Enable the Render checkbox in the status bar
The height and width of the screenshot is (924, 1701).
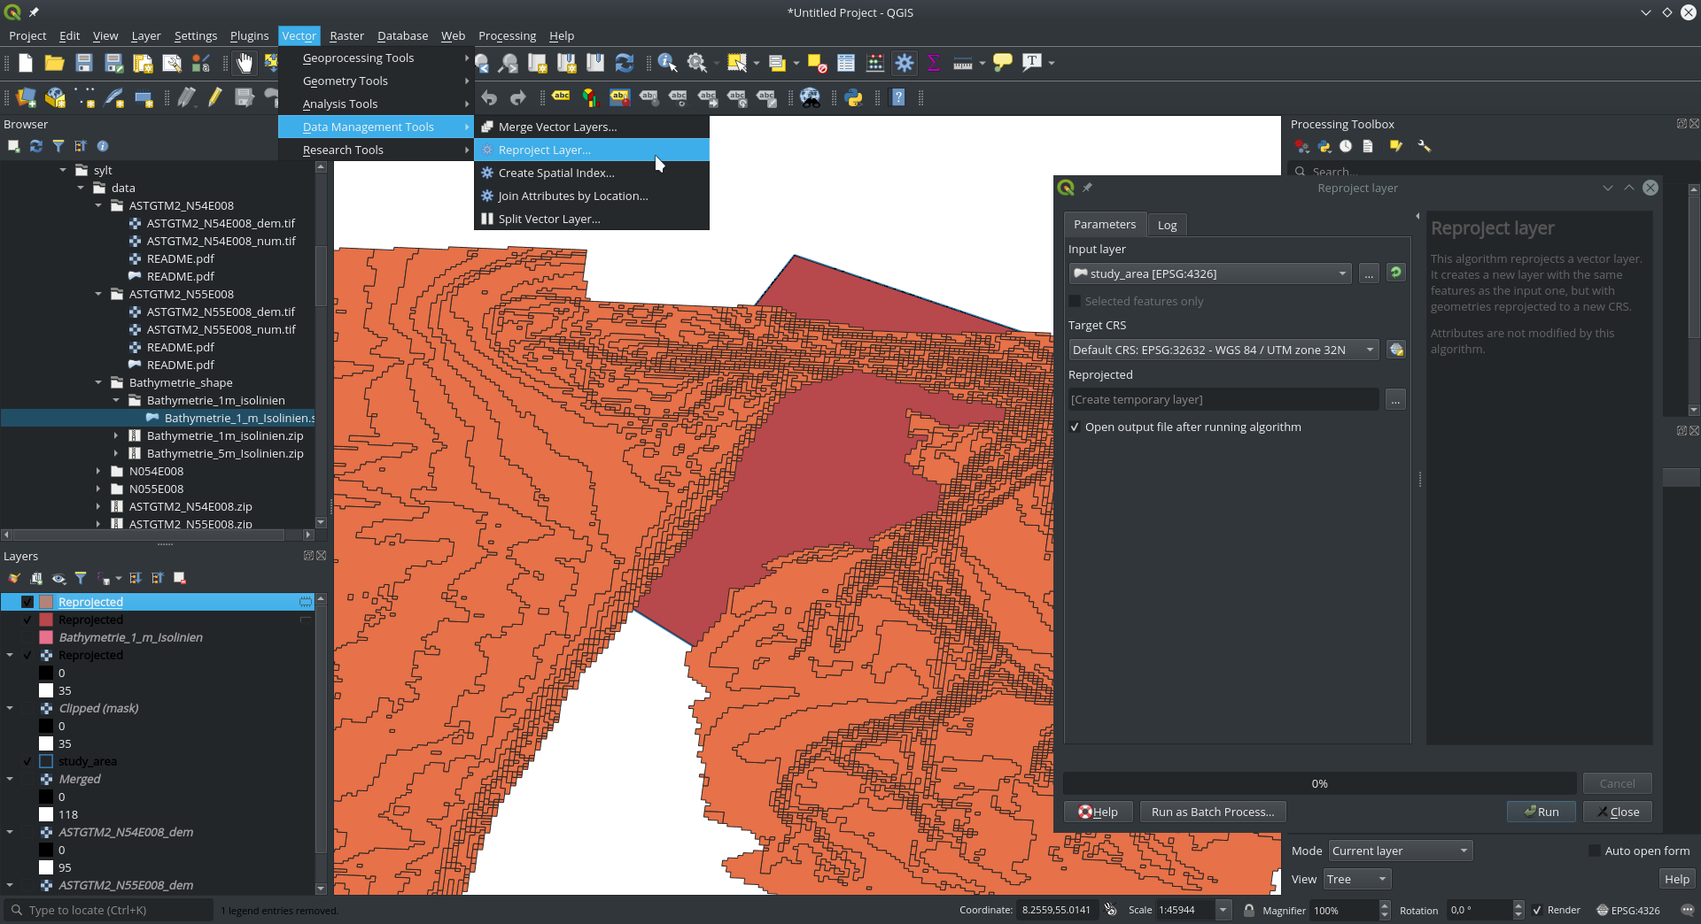pyautogui.click(x=1538, y=910)
